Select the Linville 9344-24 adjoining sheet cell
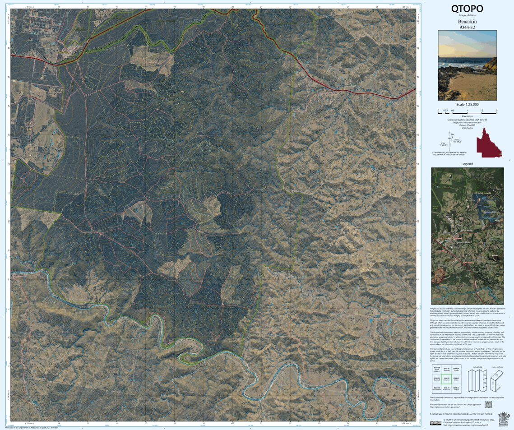This screenshot has height=430, width=514. click(456, 369)
